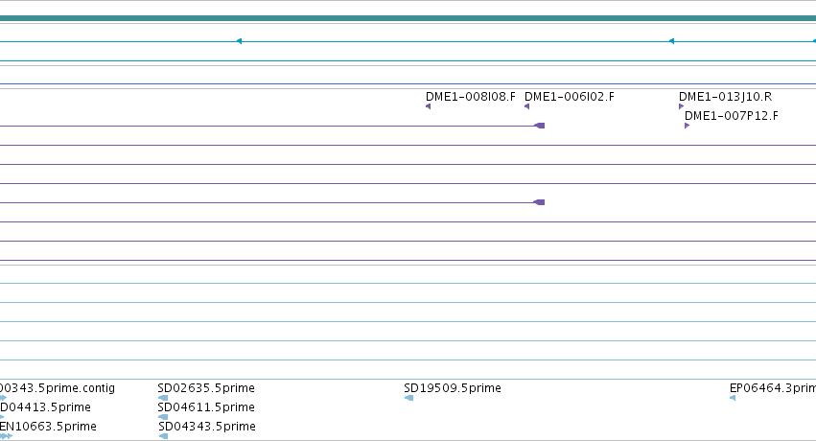Image resolution: width=816 pixels, height=441 pixels.
Task: Click the DME1-013J10.R label
Action: pos(726,97)
